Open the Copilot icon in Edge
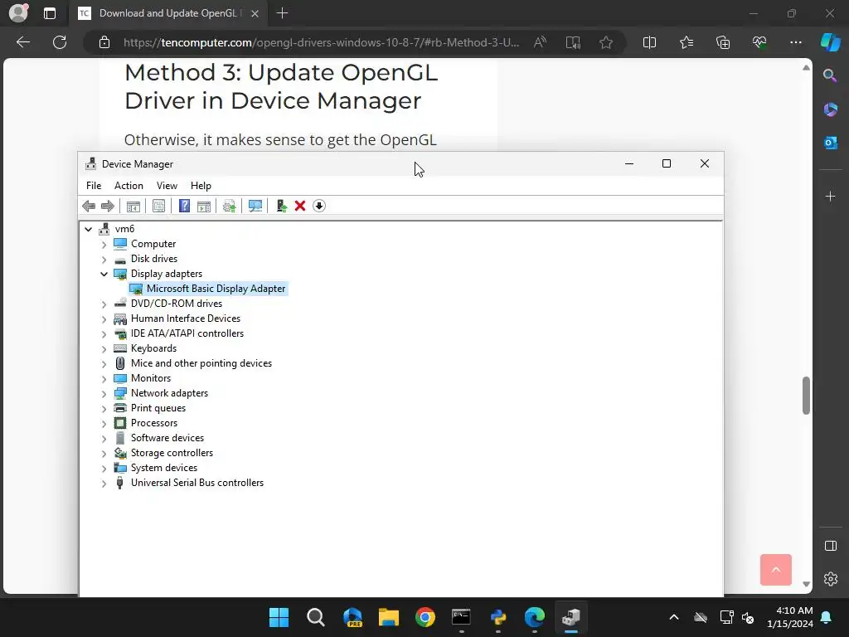This screenshot has width=849, height=637. click(830, 42)
